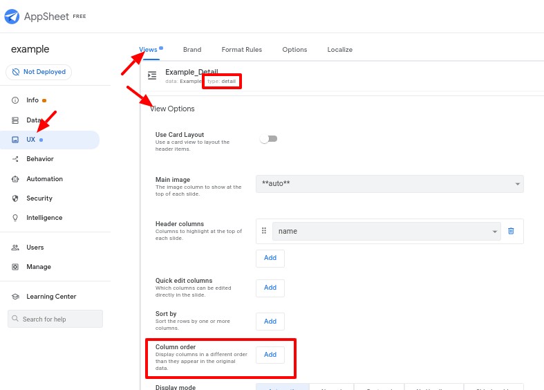
Task: Click the View Options heading
Action: pyautogui.click(x=172, y=109)
